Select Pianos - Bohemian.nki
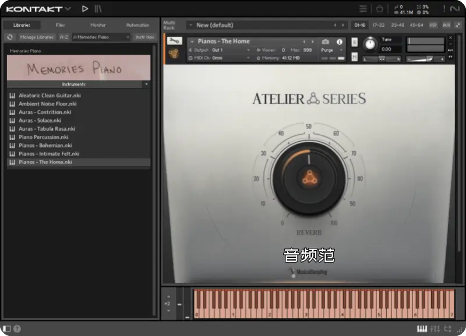The width and height of the screenshot is (466, 336). (x=79, y=145)
